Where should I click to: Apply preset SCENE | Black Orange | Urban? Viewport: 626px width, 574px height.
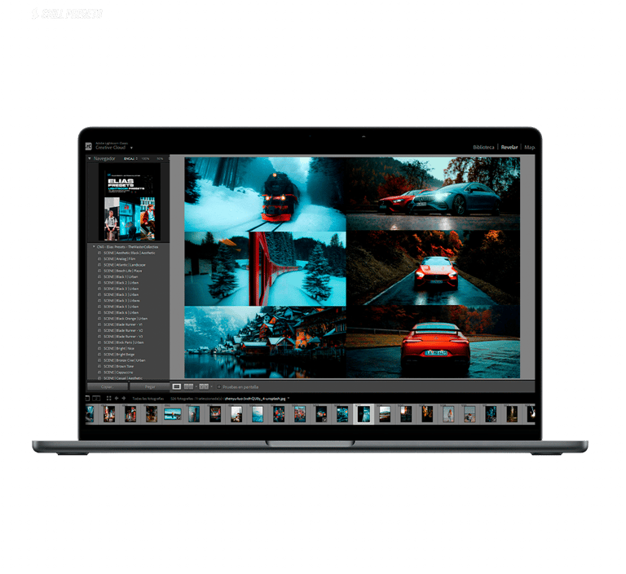point(126,319)
